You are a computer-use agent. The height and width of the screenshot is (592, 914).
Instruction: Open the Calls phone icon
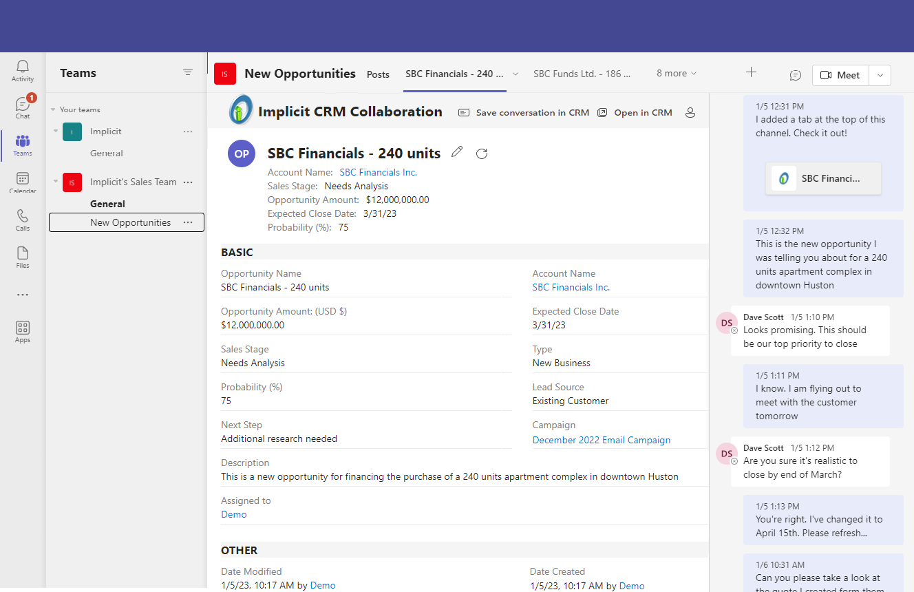point(23,220)
